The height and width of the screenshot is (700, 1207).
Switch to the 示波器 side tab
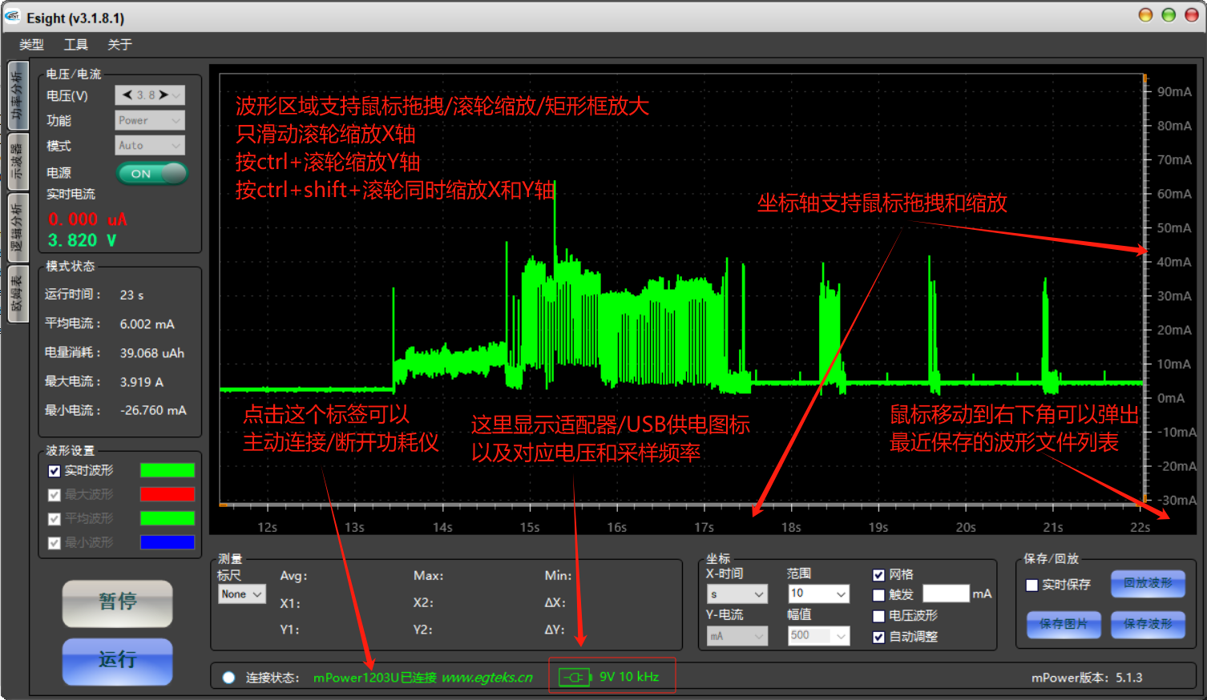(17, 163)
